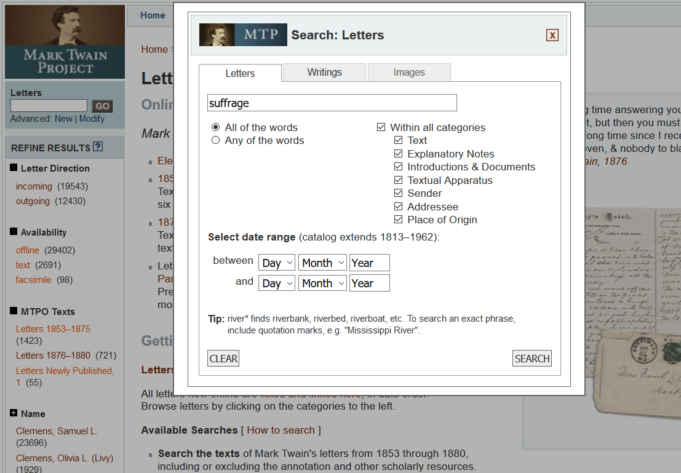The height and width of the screenshot is (473, 681).
Task: Filter by text availability
Action: pos(23,265)
